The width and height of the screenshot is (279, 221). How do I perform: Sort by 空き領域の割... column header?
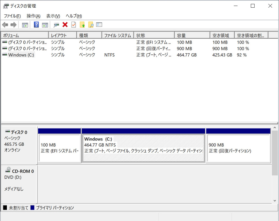tap(251, 35)
